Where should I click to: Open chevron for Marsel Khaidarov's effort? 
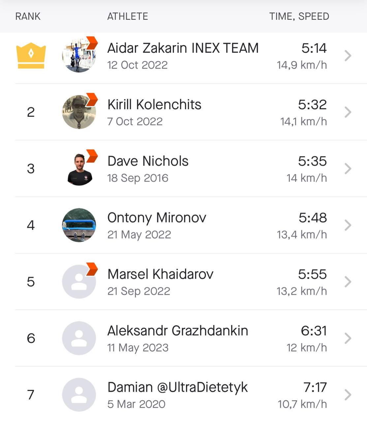[x=348, y=282]
